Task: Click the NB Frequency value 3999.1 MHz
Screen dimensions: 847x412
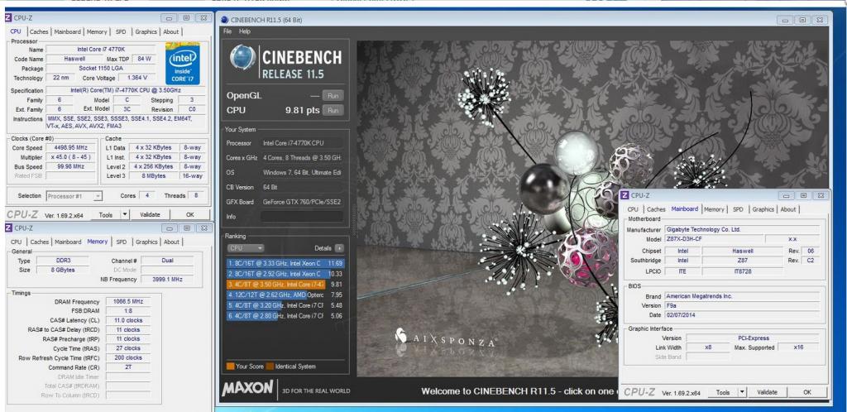Action: pyautogui.click(x=166, y=279)
